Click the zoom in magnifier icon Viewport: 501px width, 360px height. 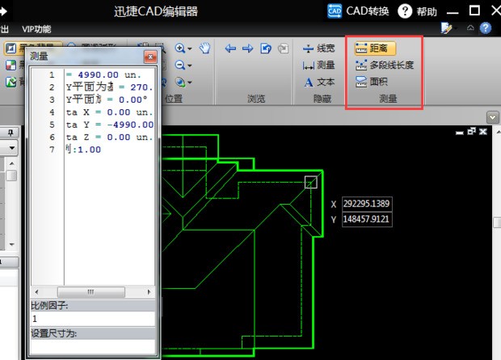coord(180,49)
